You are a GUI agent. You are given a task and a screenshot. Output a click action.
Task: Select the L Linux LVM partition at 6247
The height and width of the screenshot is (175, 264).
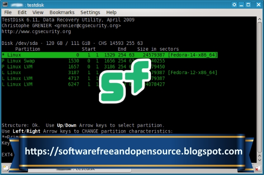[83, 84]
